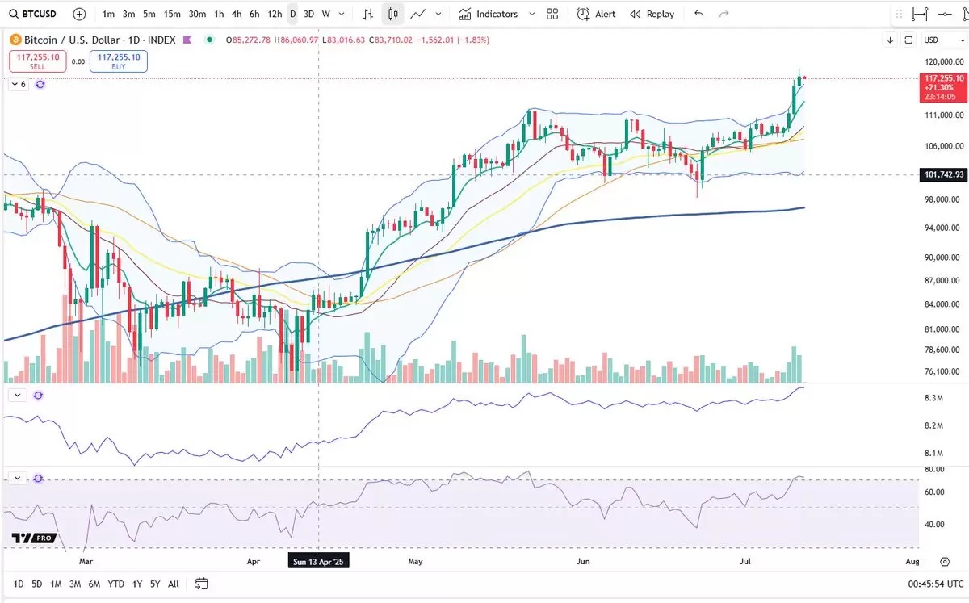
Task: Select the bars chart style icon
Action: click(x=368, y=14)
